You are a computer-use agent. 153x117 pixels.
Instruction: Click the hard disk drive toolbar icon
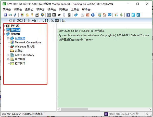69,15
